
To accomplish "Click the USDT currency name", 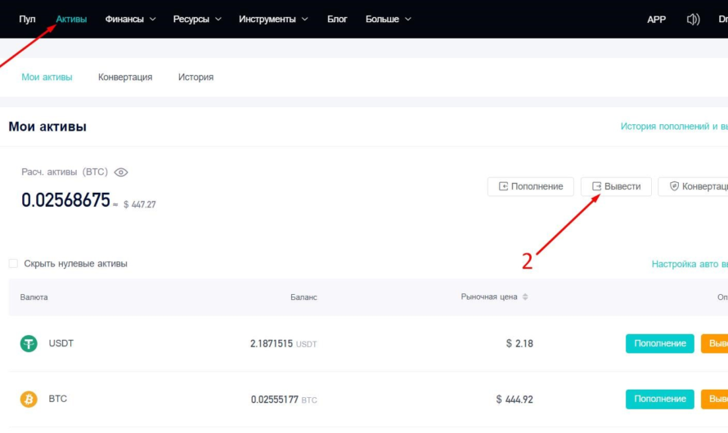I will tap(61, 343).
